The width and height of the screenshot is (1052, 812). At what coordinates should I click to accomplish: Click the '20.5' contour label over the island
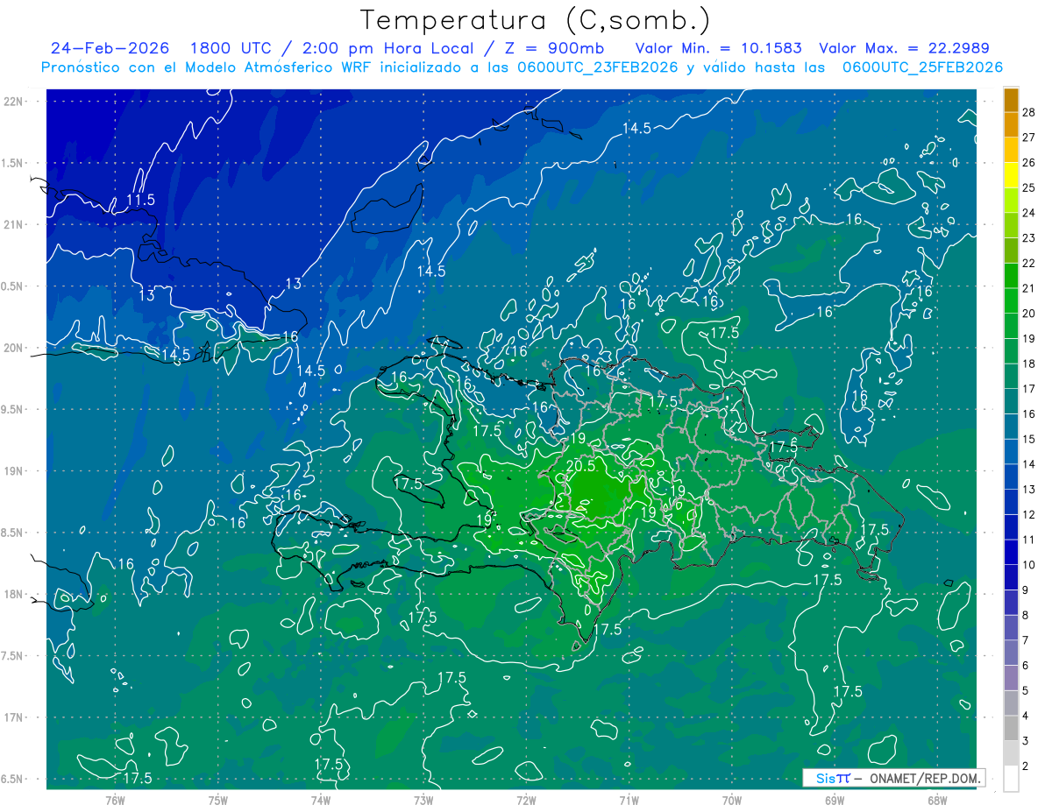click(580, 466)
